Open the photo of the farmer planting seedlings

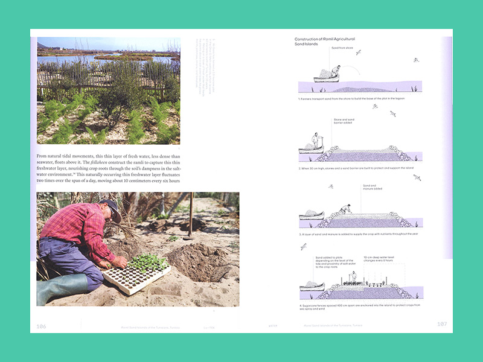coord(138,249)
